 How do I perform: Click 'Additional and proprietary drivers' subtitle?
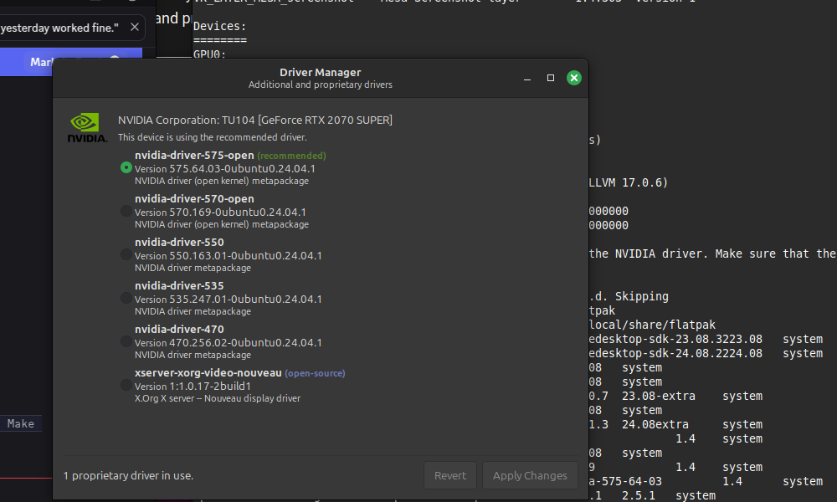[x=321, y=85]
